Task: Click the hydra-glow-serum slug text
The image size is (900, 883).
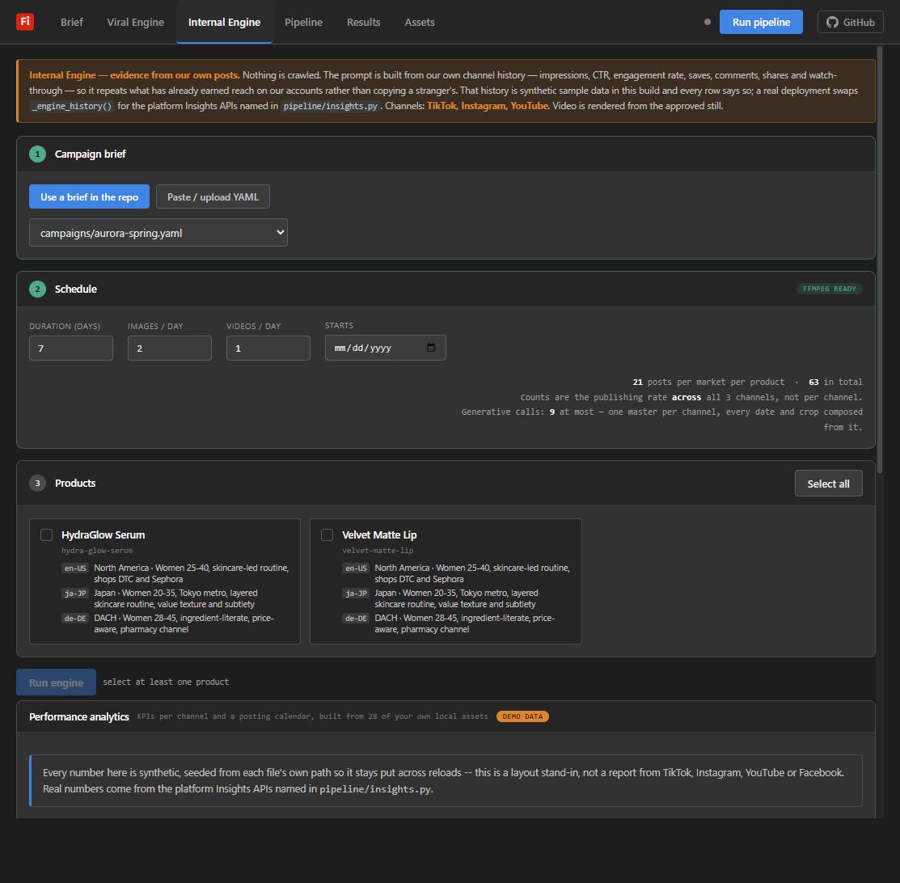Action: (97, 551)
